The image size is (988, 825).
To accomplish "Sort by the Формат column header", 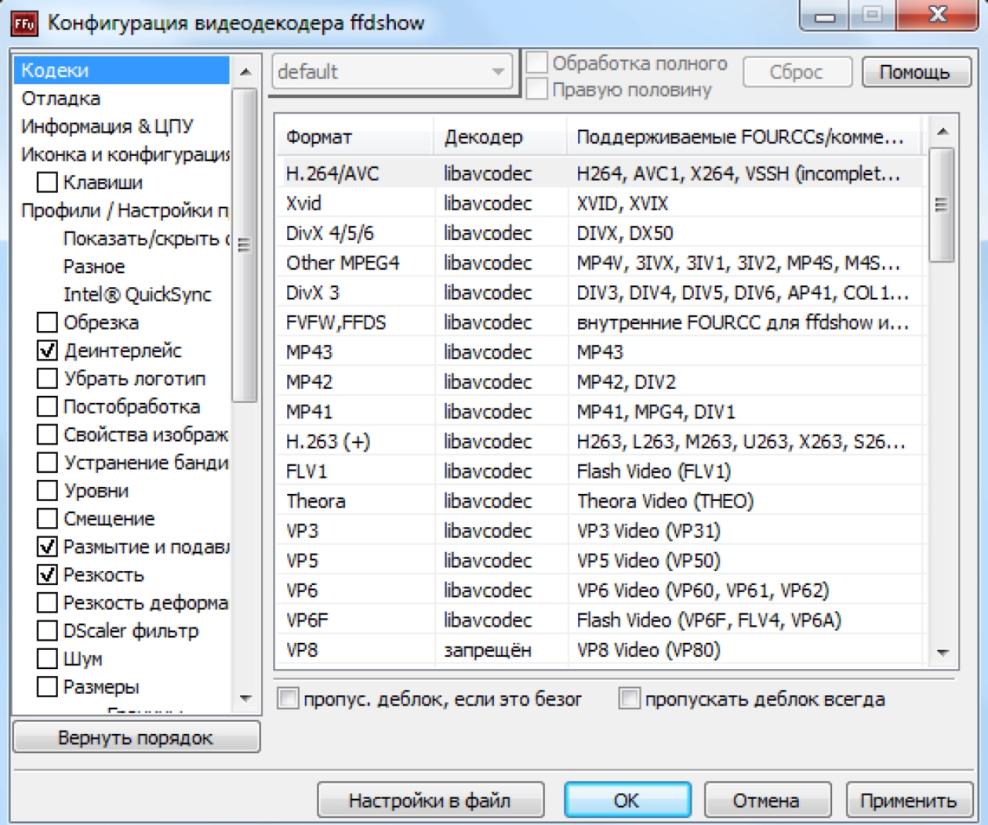I will click(354, 137).
